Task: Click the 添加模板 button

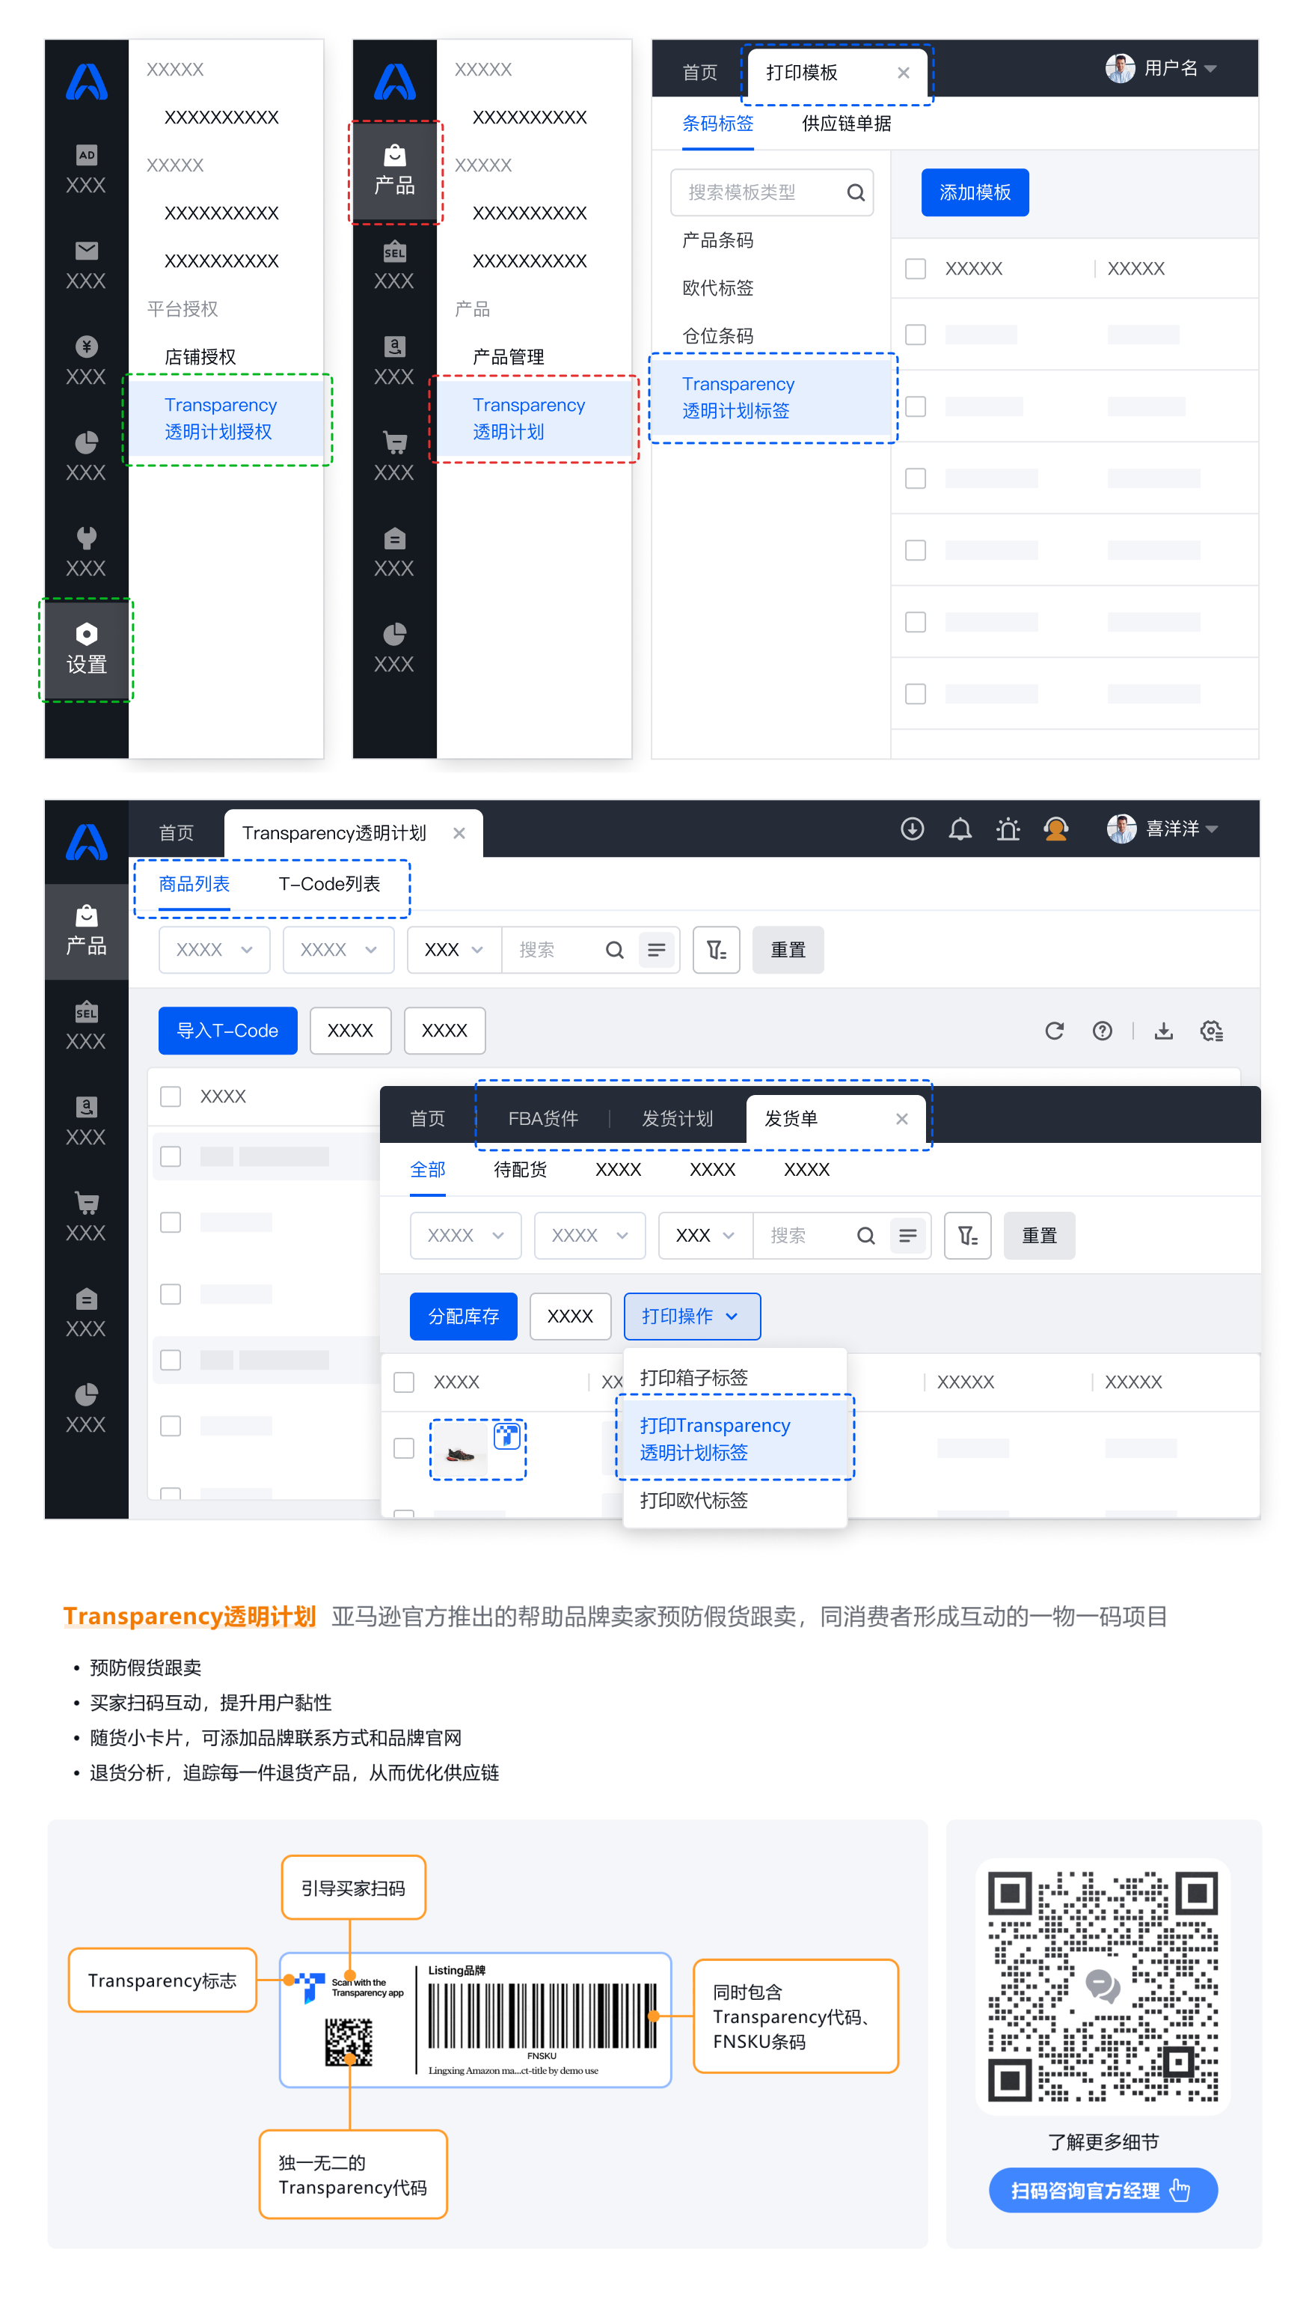Action: click(x=975, y=192)
